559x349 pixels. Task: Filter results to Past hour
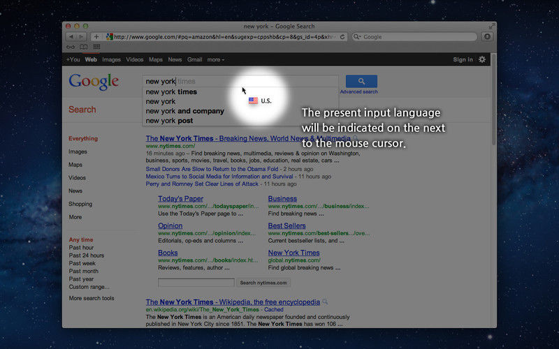point(81,248)
